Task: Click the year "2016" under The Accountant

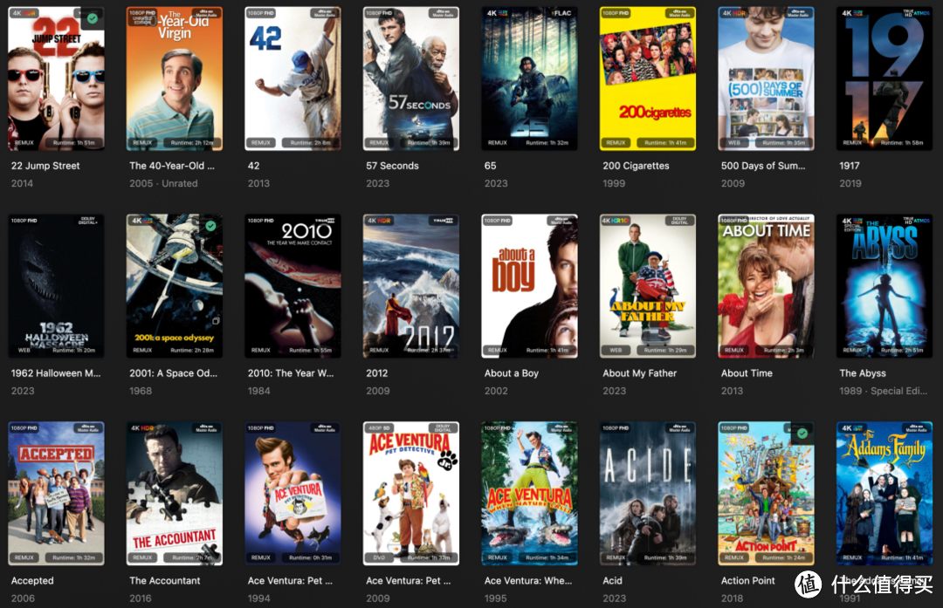Action: tap(141, 598)
